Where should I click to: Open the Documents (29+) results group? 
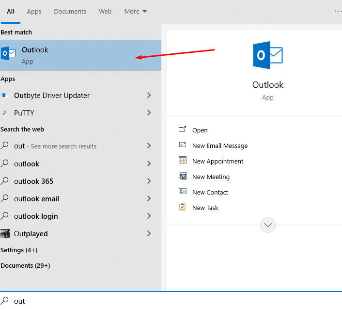coord(25,265)
